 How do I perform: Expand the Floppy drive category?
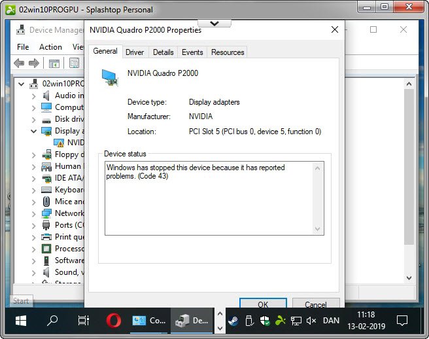(x=33, y=155)
